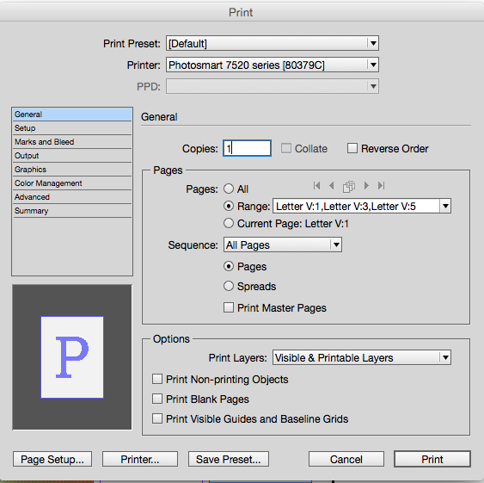Switch to the Advanced panel
This screenshot has width=484, height=483.
(72, 197)
